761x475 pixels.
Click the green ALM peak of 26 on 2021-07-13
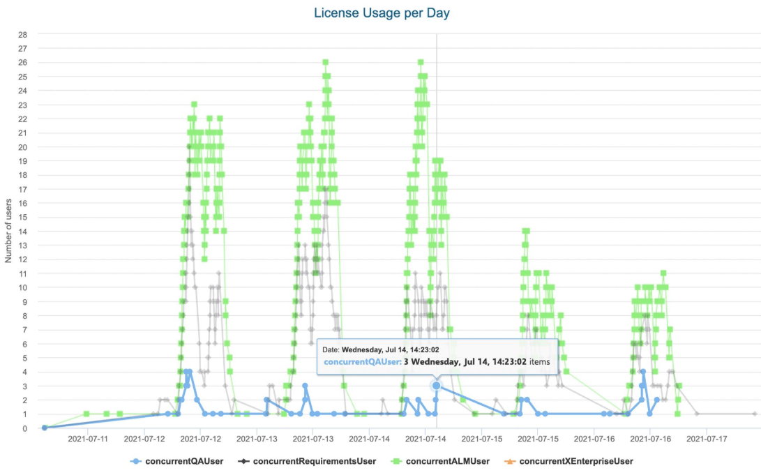pyautogui.click(x=325, y=62)
